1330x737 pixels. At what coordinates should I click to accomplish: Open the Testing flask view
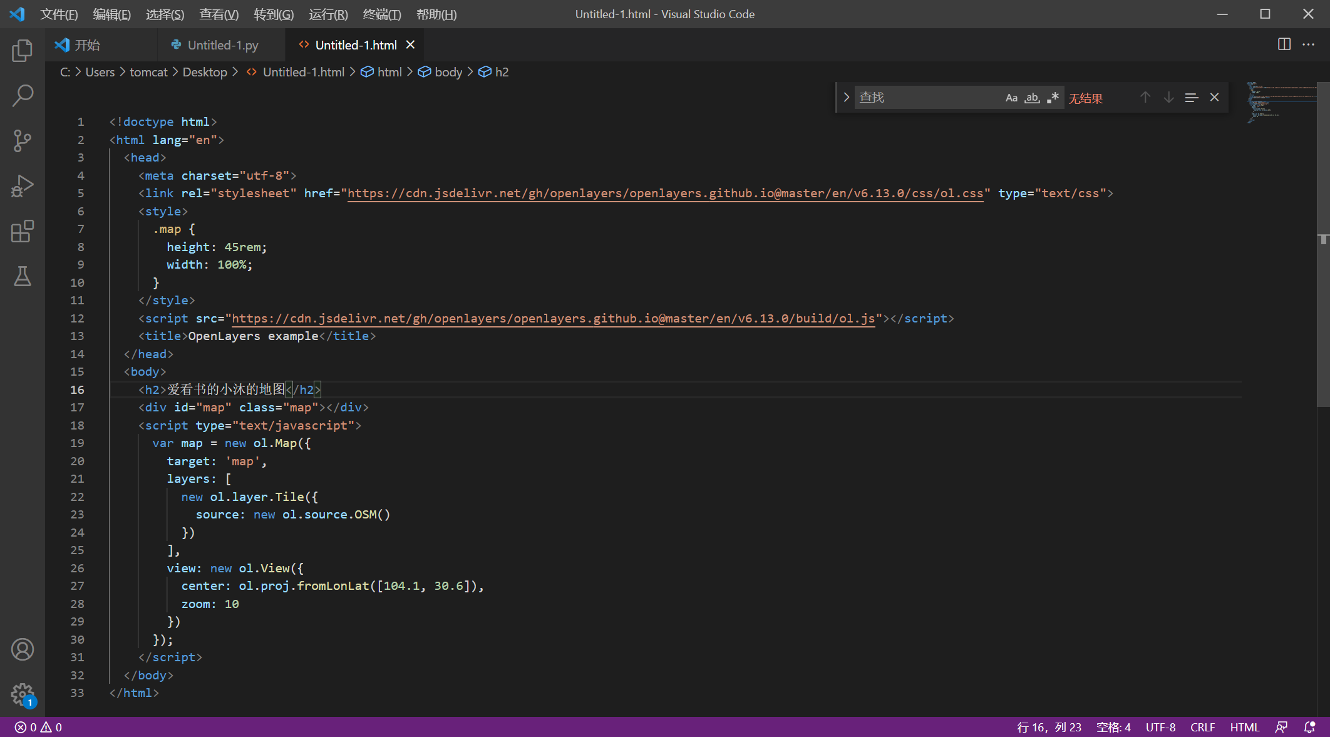click(x=23, y=276)
